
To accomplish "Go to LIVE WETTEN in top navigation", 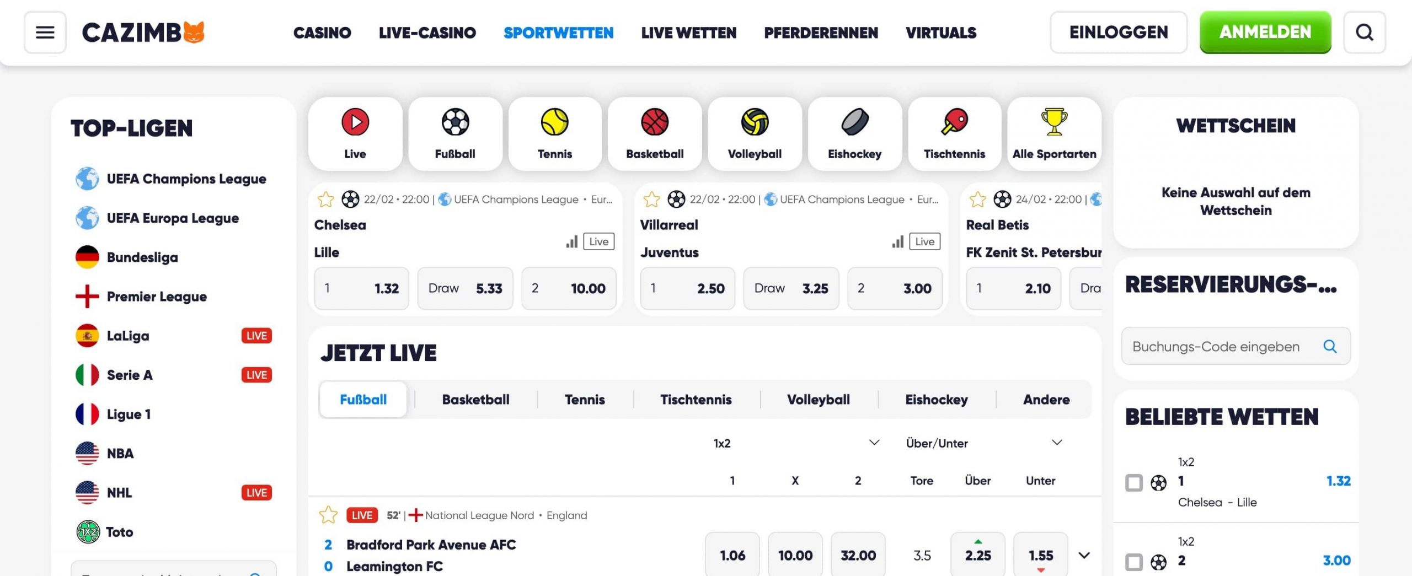I will 688,33.
